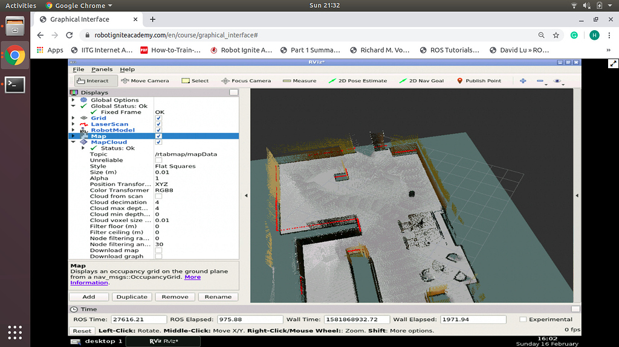Image resolution: width=619 pixels, height=347 pixels.
Task: Collapse the left Displays panel arrow
Action: (246, 195)
